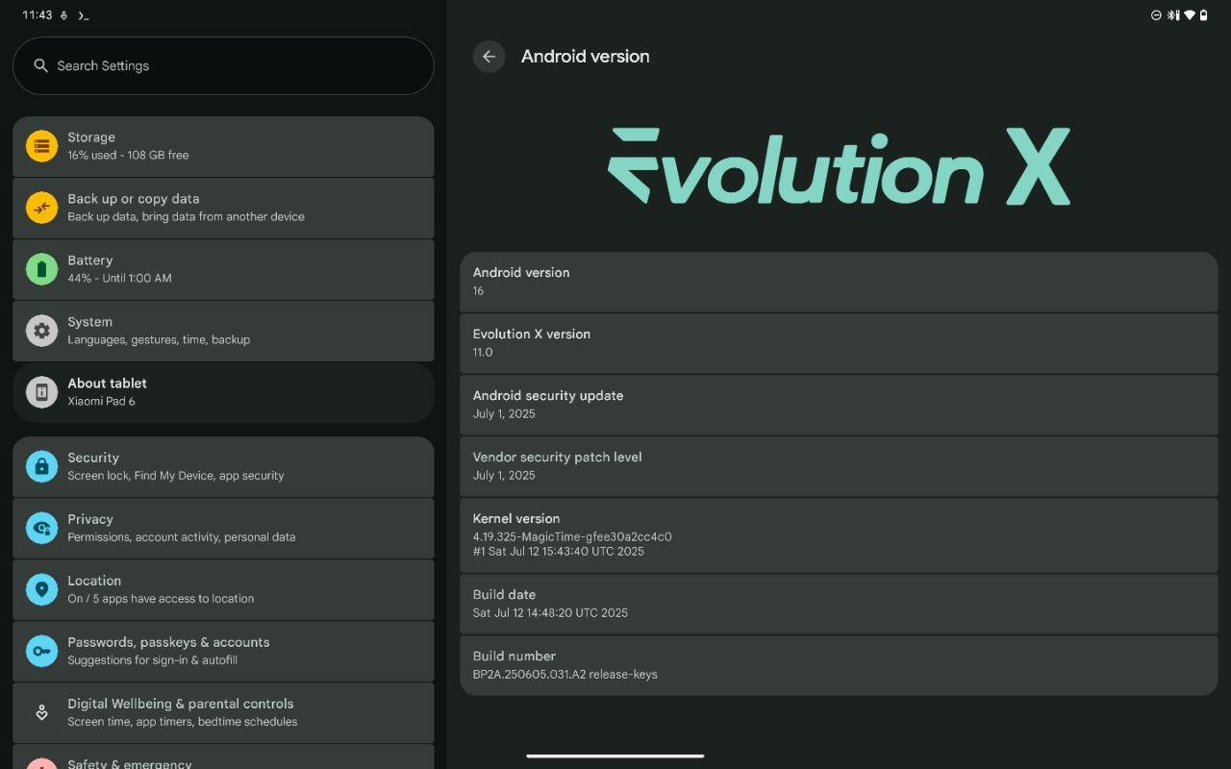Screen dimensions: 1231x769
Task: Click the 'Android version' page title
Action: coord(585,57)
